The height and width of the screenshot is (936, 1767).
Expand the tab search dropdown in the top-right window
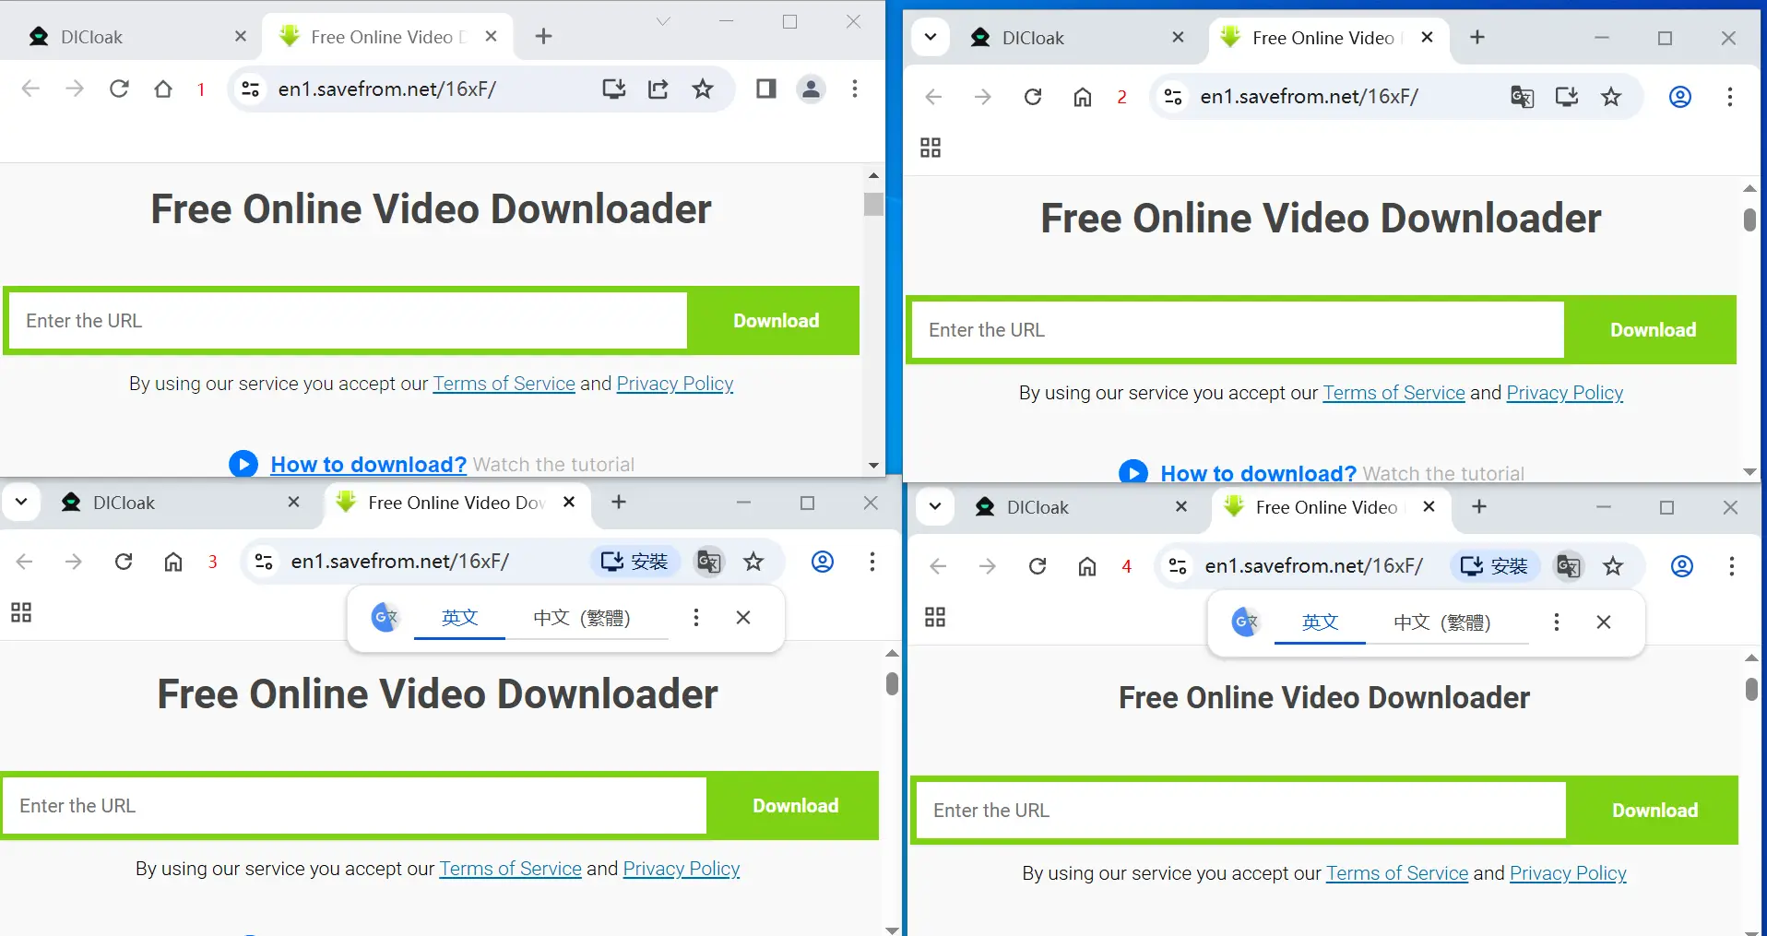tap(931, 37)
